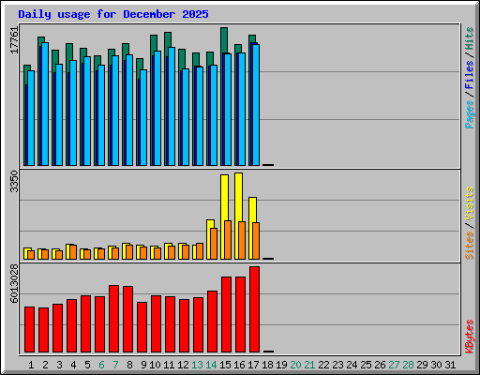Image resolution: width=480 pixels, height=375 pixels.
Task: Click the red KBytes bar for day 17
Action: tap(254, 309)
